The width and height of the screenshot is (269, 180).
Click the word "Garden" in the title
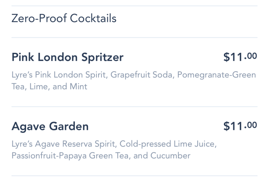pos(69,126)
